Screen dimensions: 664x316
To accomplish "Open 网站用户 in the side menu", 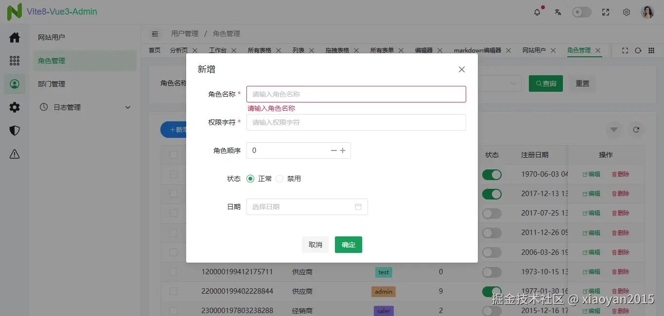I will coord(85,37).
